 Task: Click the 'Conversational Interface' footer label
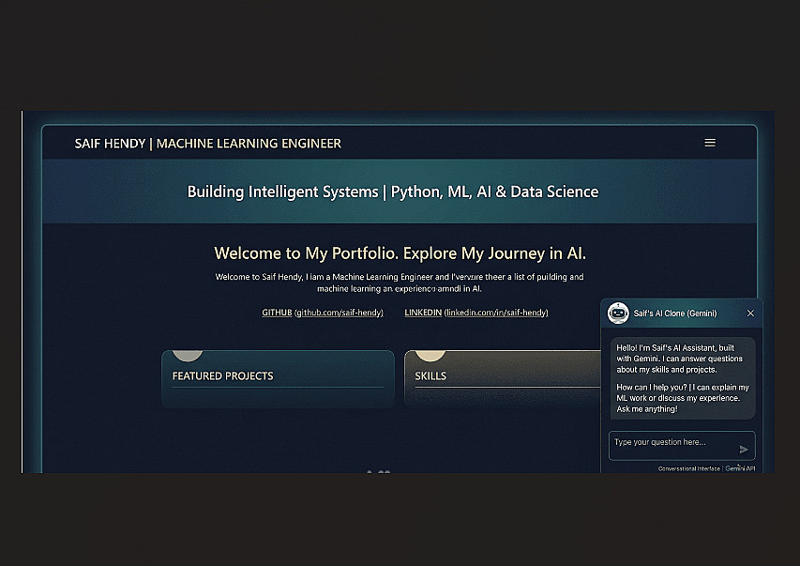click(688, 468)
